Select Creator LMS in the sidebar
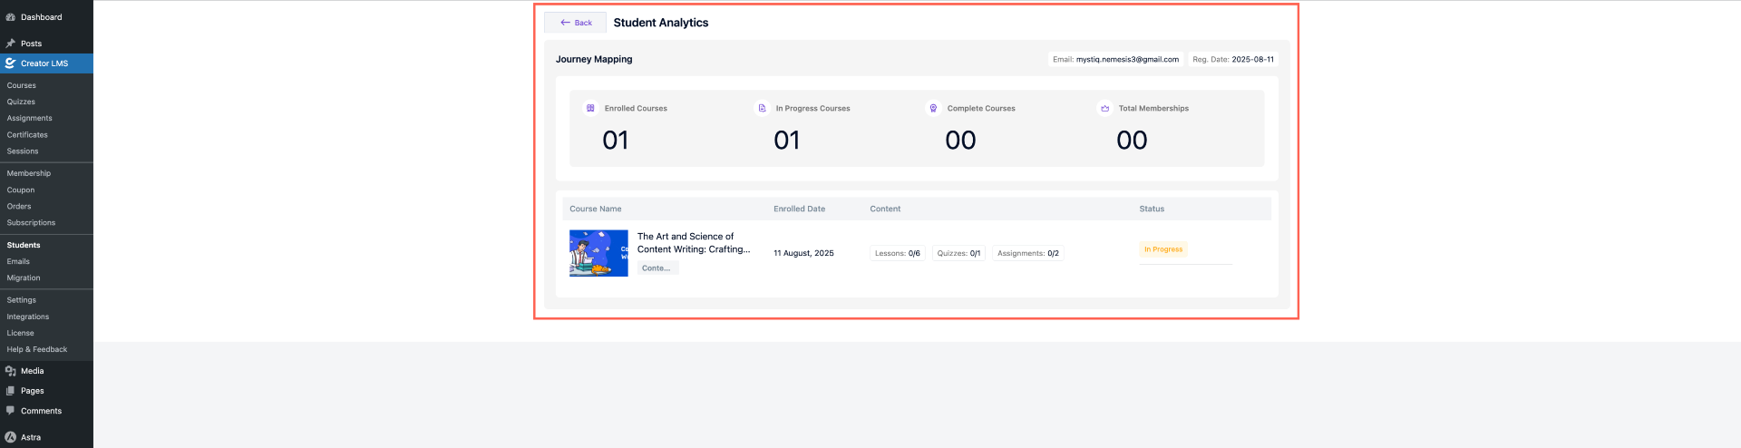This screenshot has height=448, width=1741. pos(46,63)
